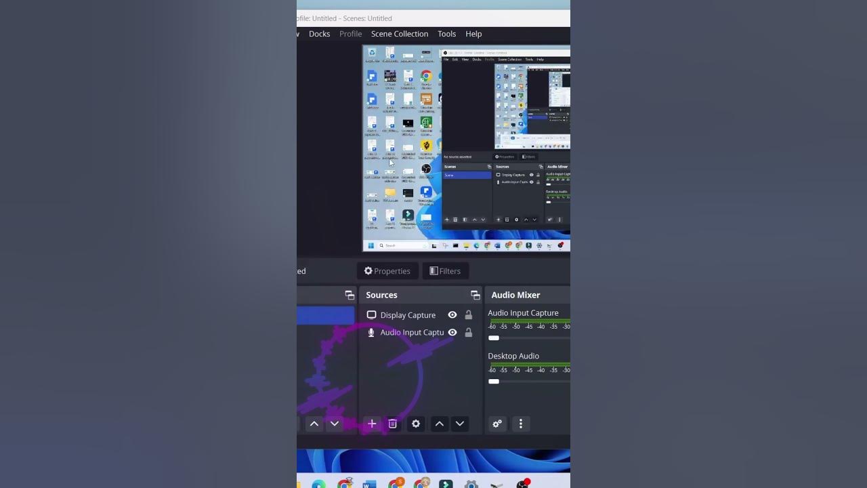Pop out the Sources dock panel
Viewport: 867px width, 488px height.
(475, 295)
